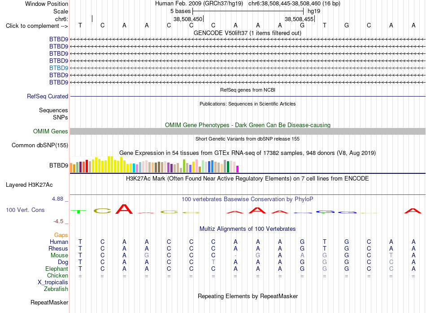
Task: Click the X_tropicalis species label
Action: point(53,282)
